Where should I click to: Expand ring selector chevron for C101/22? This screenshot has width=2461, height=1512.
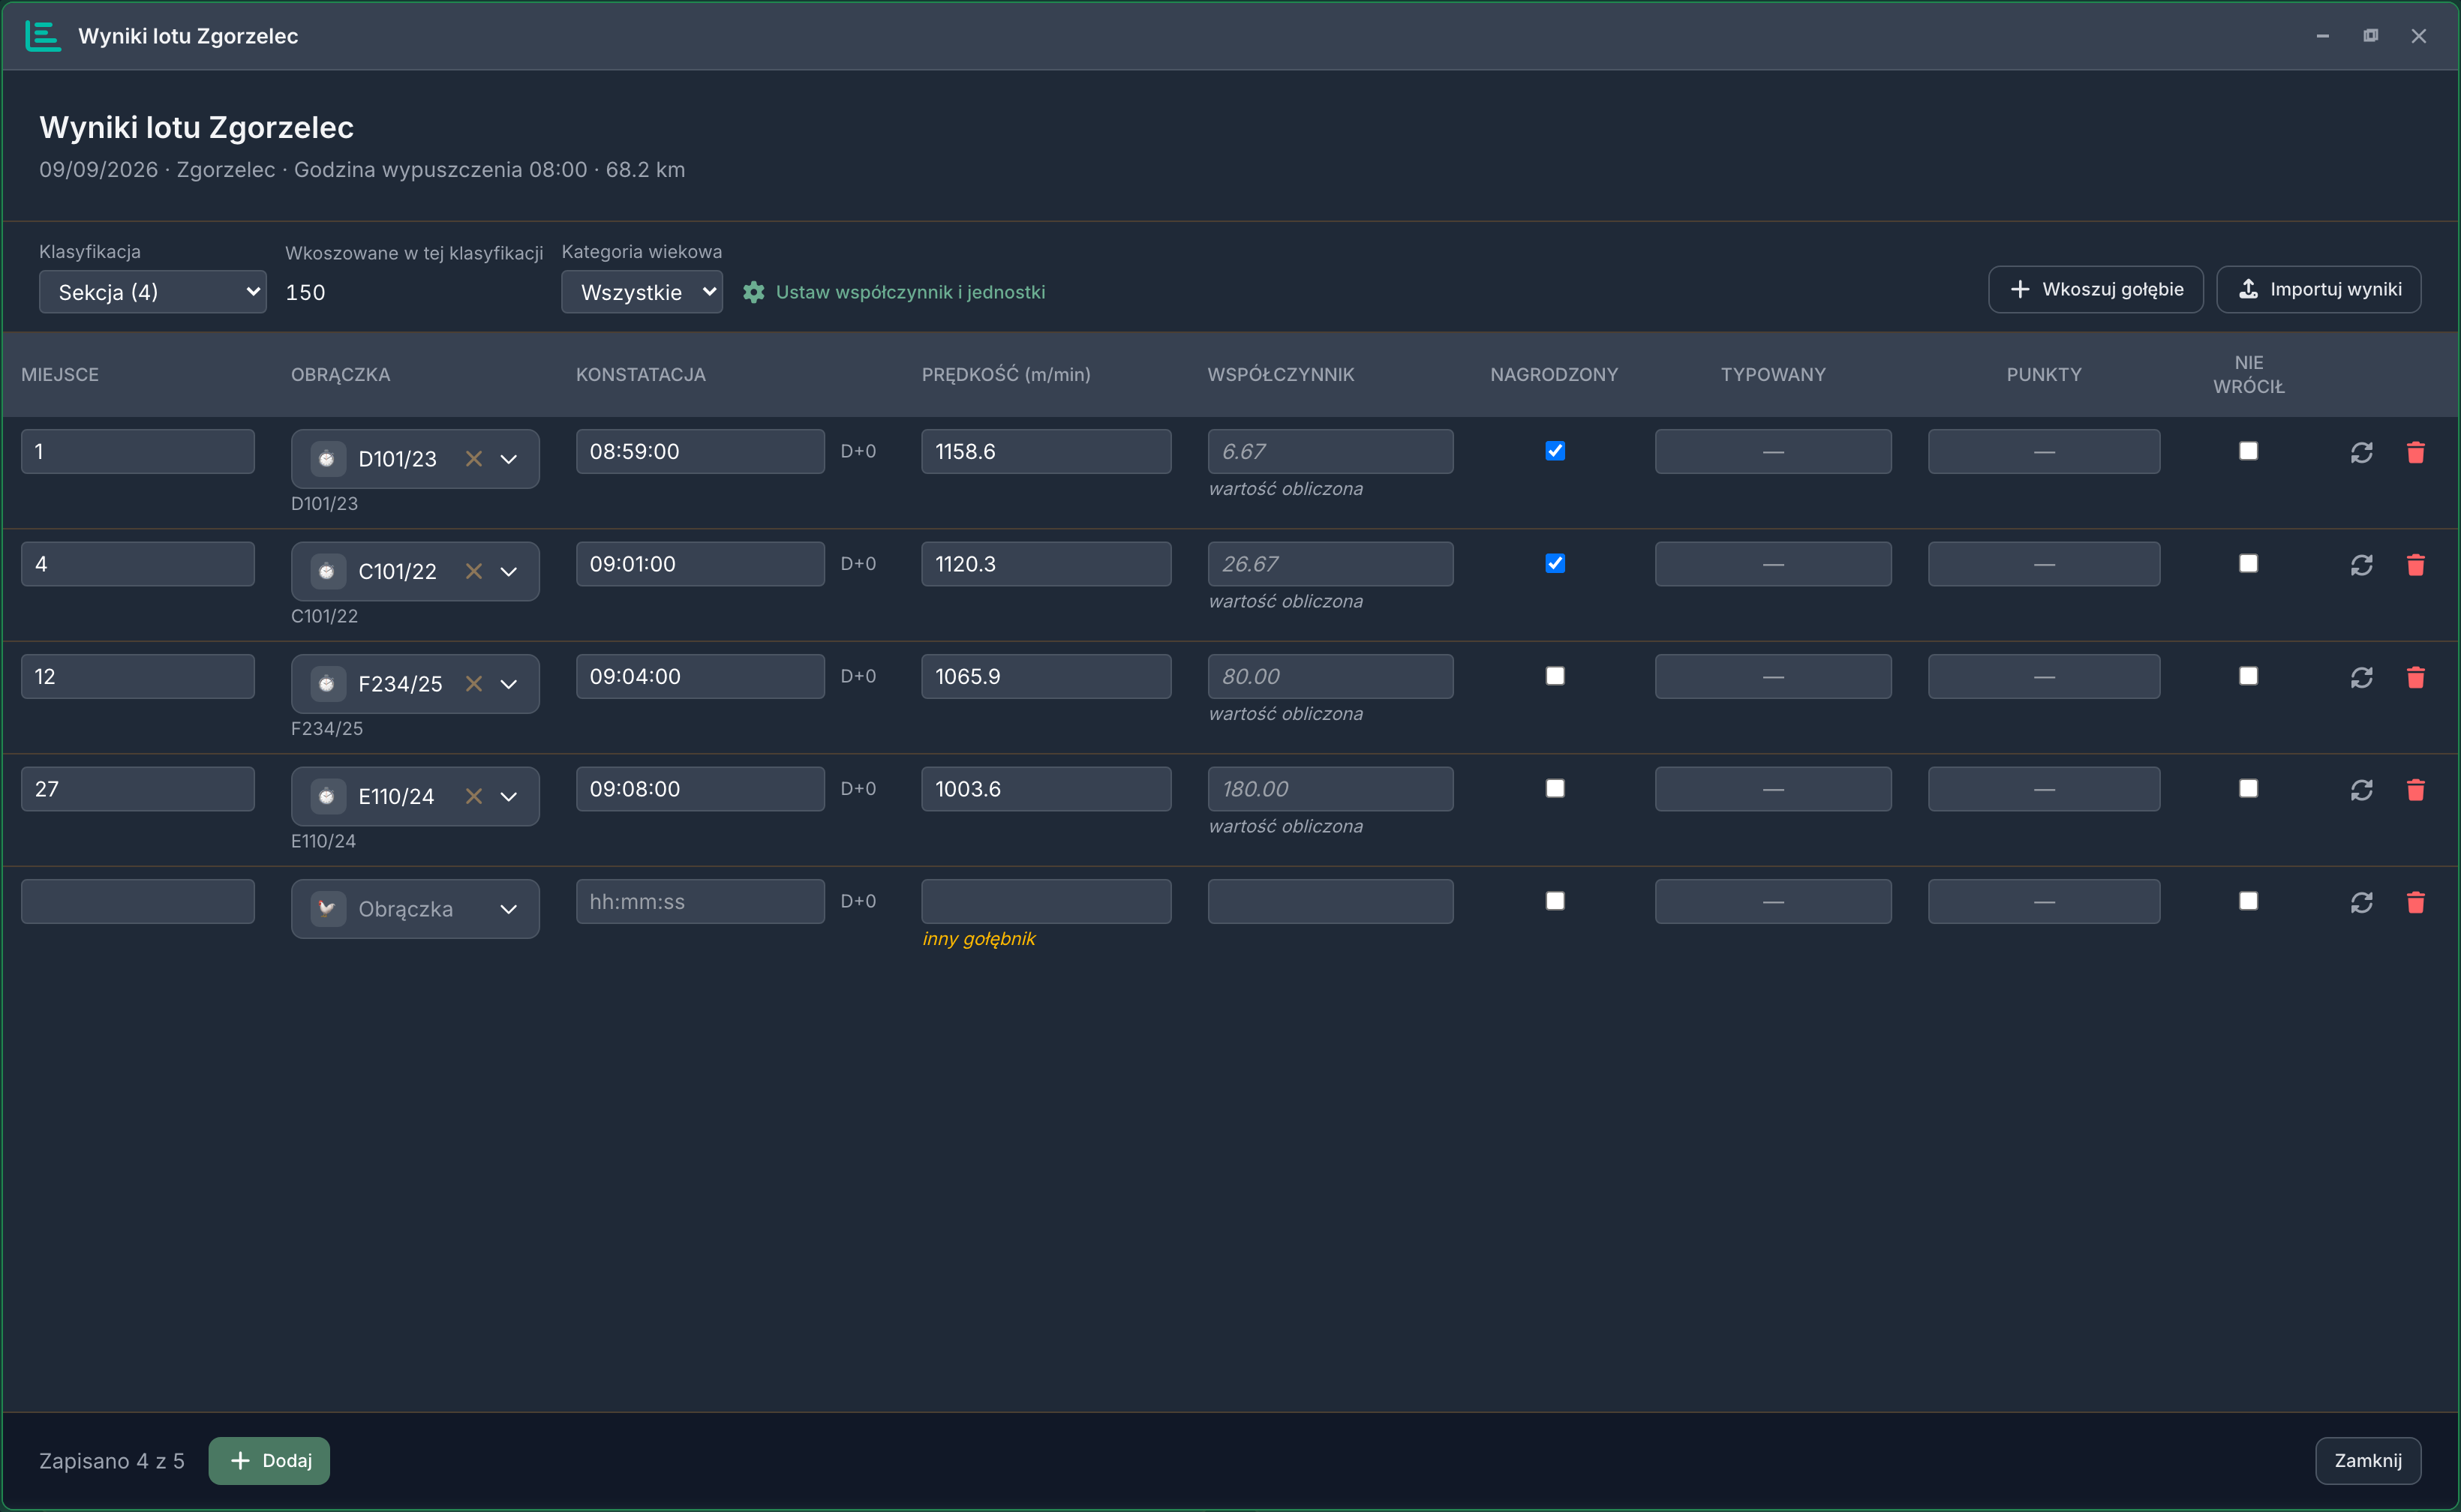click(x=509, y=571)
